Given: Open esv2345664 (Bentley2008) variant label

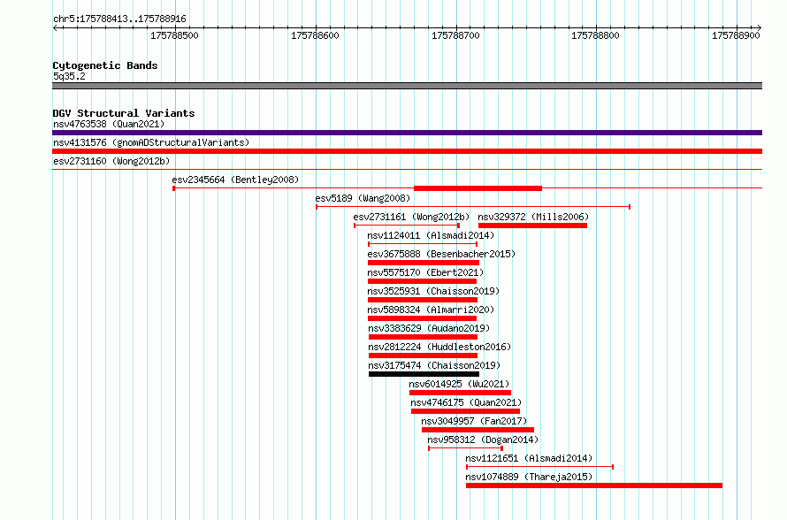Looking at the screenshot, I should [x=235, y=180].
